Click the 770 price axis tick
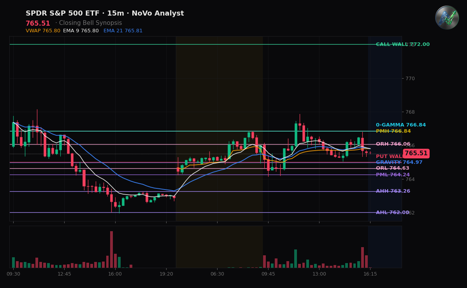 coord(410,78)
